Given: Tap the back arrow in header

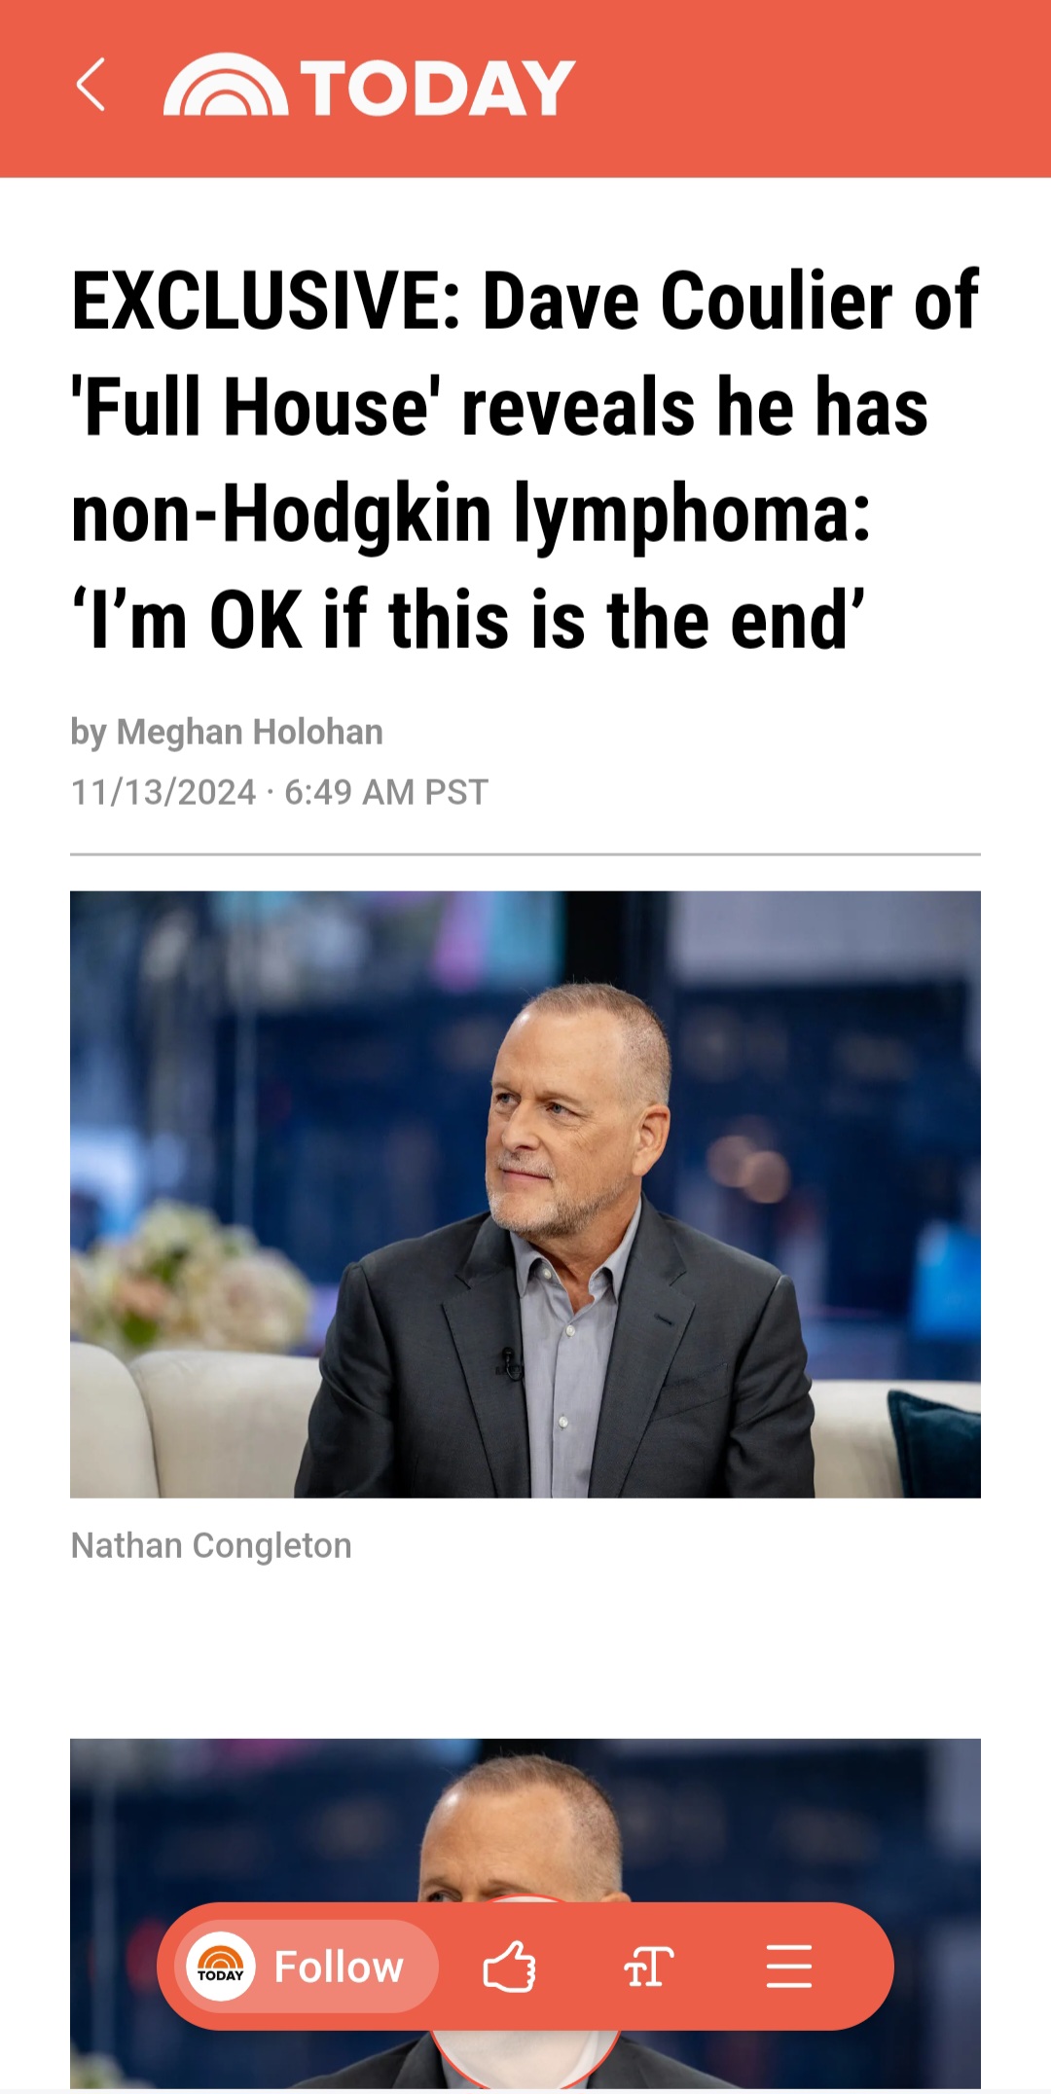Looking at the screenshot, I should [91, 86].
